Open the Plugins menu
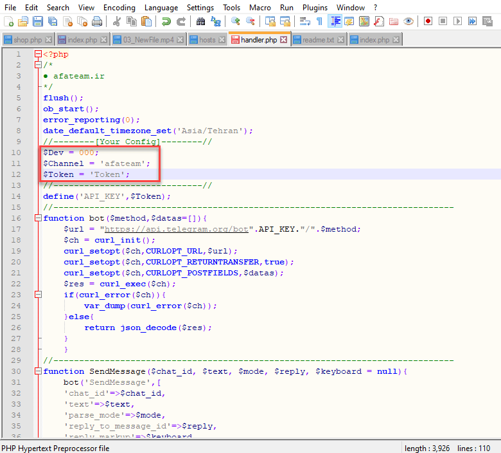The image size is (501, 453). [315, 8]
